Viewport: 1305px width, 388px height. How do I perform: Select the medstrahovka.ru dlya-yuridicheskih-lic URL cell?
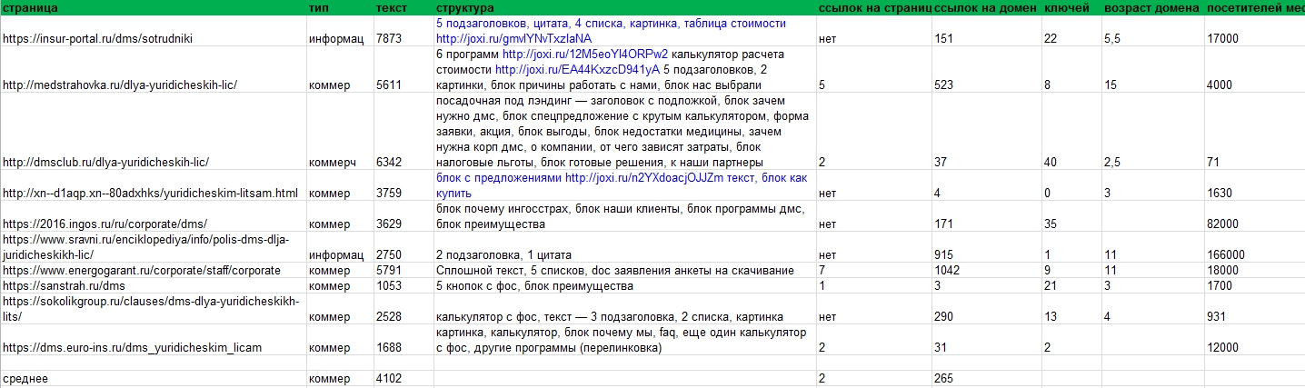154,70
